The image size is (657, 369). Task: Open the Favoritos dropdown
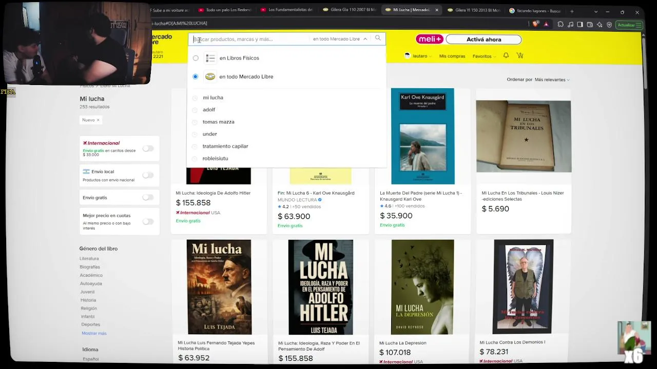[485, 56]
